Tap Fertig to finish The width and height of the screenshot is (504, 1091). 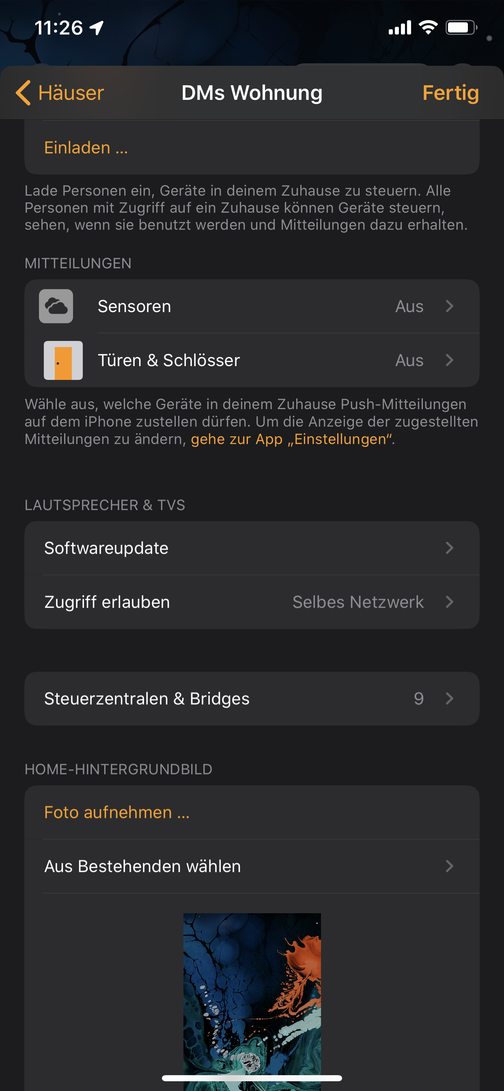[450, 93]
